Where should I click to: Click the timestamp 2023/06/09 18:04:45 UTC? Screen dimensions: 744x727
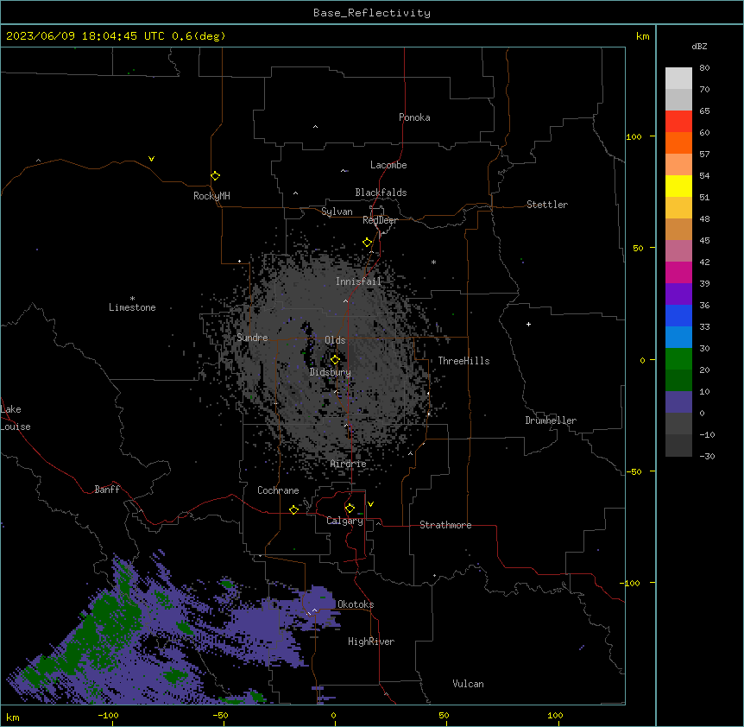tap(85, 36)
